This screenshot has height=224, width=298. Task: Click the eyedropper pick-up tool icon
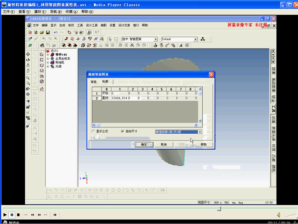tap(30, 39)
